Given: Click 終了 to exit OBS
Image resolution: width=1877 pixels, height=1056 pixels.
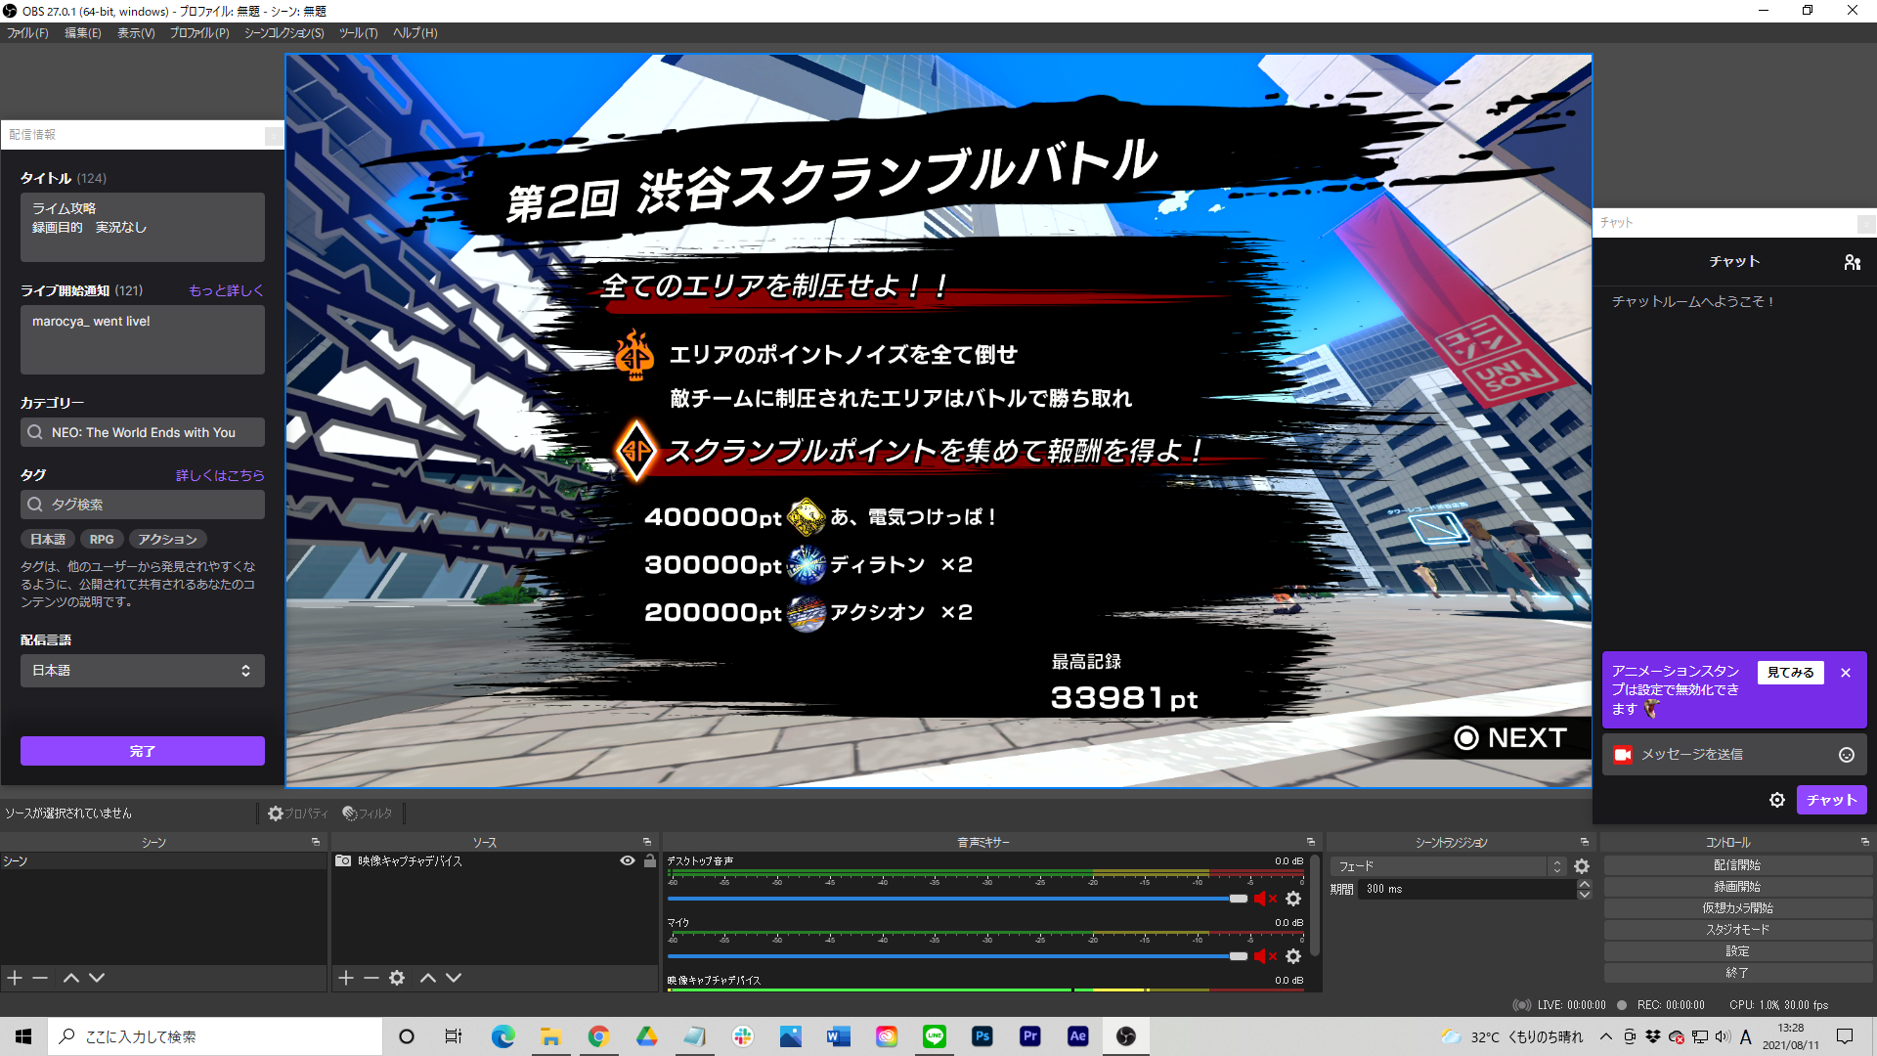Looking at the screenshot, I should tap(1737, 973).
